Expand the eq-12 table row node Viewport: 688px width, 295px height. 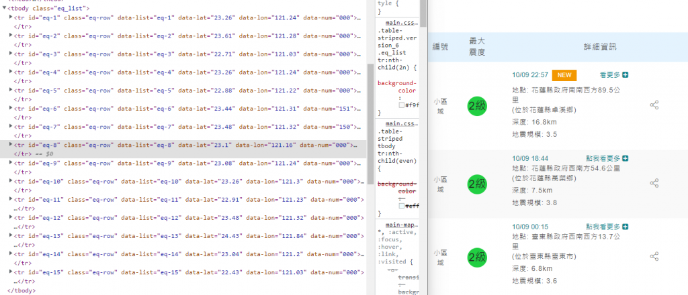pos(11,217)
